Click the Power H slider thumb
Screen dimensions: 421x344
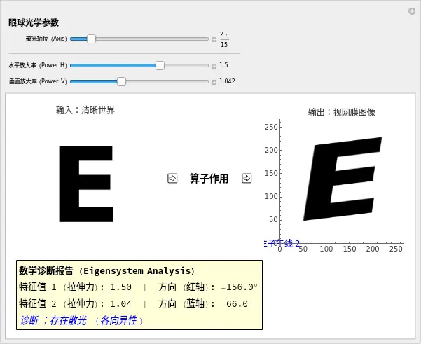tap(160, 65)
